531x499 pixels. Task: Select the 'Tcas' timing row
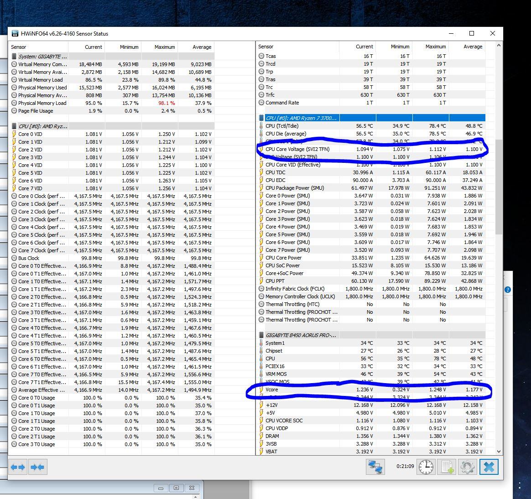click(371, 56)
